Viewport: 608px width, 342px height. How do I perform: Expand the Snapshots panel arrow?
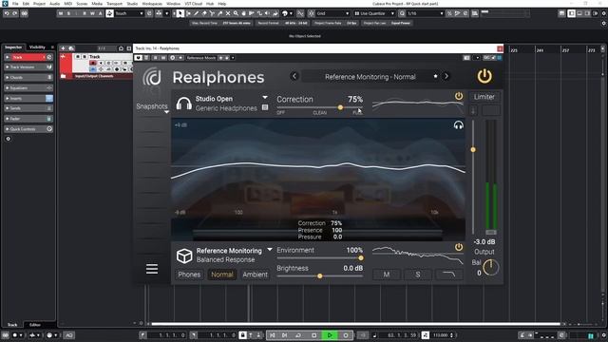[167, 112]
